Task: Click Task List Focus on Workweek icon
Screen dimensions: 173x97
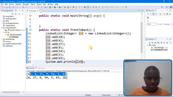Action: point(160,14)
